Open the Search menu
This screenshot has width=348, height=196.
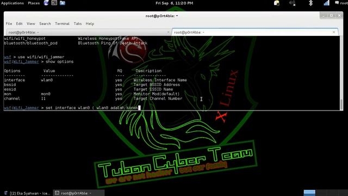coord(45,23)
